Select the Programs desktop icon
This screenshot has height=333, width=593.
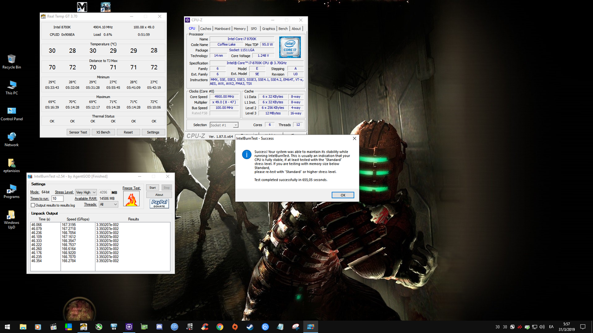click(12, 191)
